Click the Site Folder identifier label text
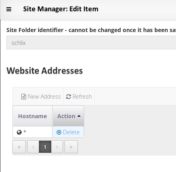Screen dimensions: 176x172 click(91, 30)
